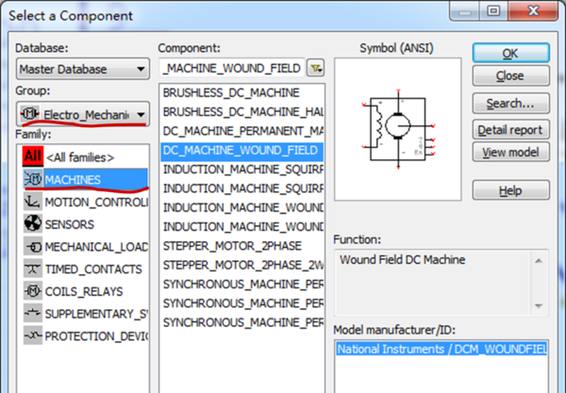Select the MECHANICAL_LOAD family icon
Screen dimensions: 566x393
coord(31,247)
